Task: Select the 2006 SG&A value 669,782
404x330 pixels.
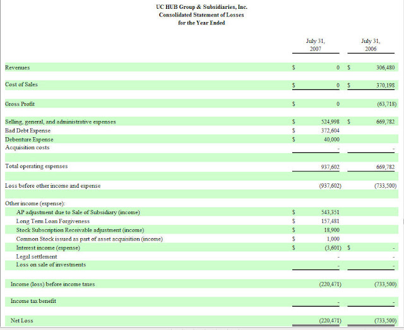Action: click(386, 122)
